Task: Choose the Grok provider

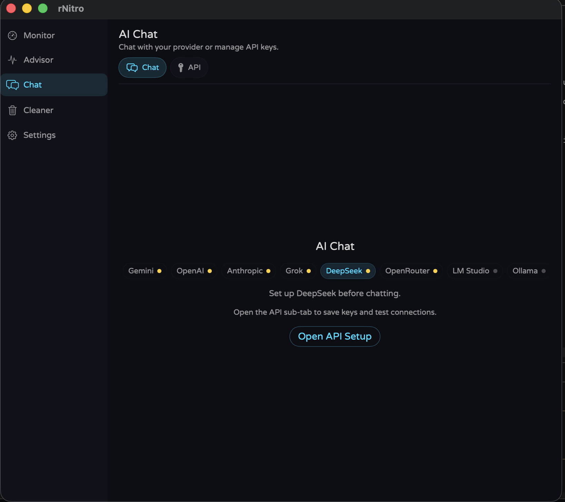Action: tap(298, 271)
